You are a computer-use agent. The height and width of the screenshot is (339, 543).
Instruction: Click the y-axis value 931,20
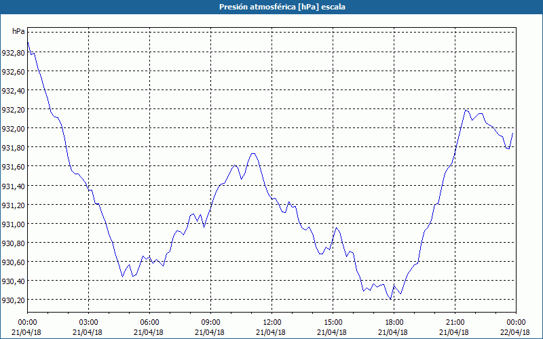click(13, 205)
